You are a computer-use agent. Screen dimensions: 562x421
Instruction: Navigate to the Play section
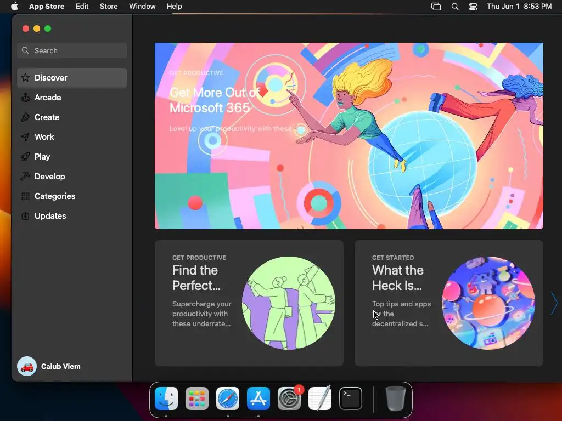coord(72,156)
